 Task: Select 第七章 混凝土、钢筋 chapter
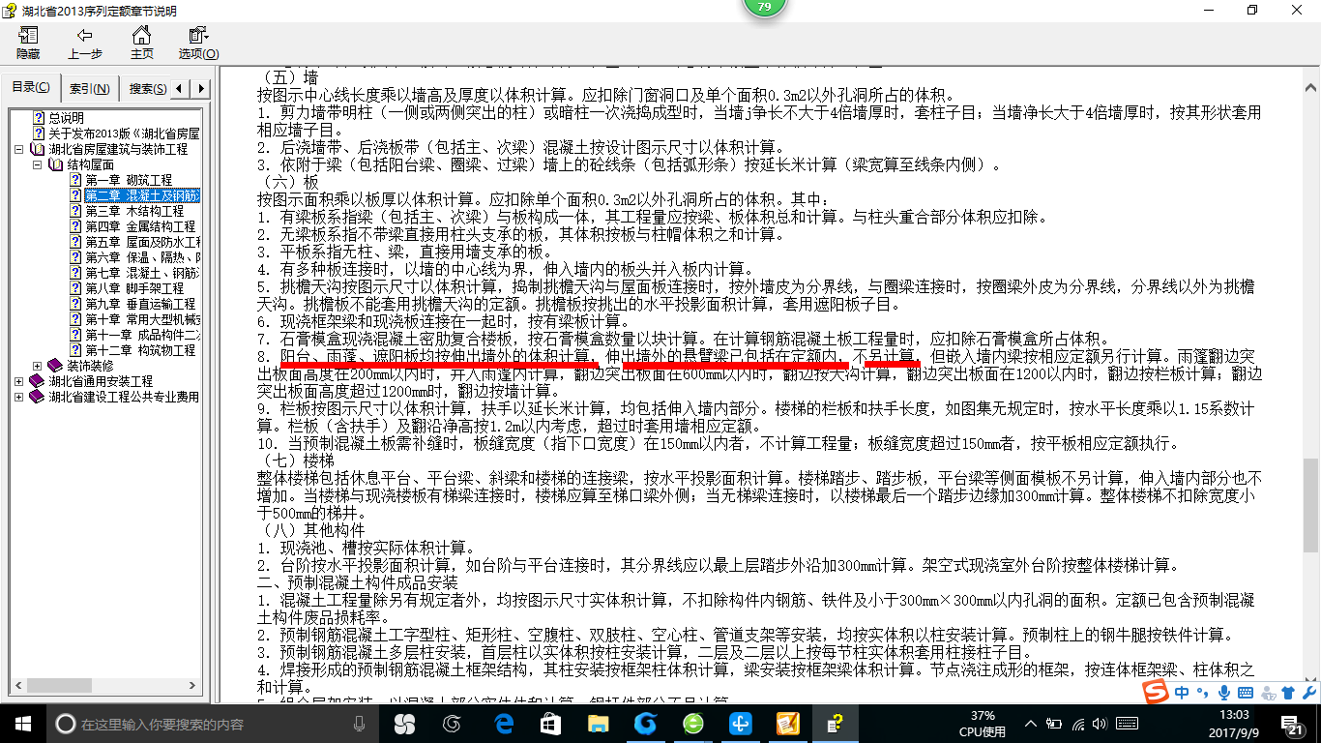tap(142, 273)
